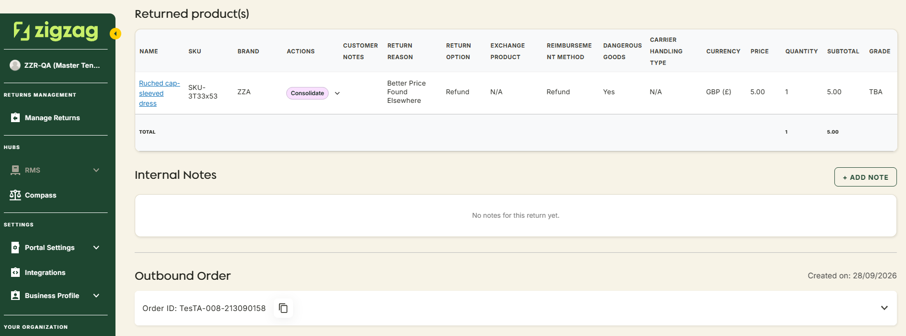The image size is (906, 336).
Task: Click the TOTAL row label
Action: 147,132
